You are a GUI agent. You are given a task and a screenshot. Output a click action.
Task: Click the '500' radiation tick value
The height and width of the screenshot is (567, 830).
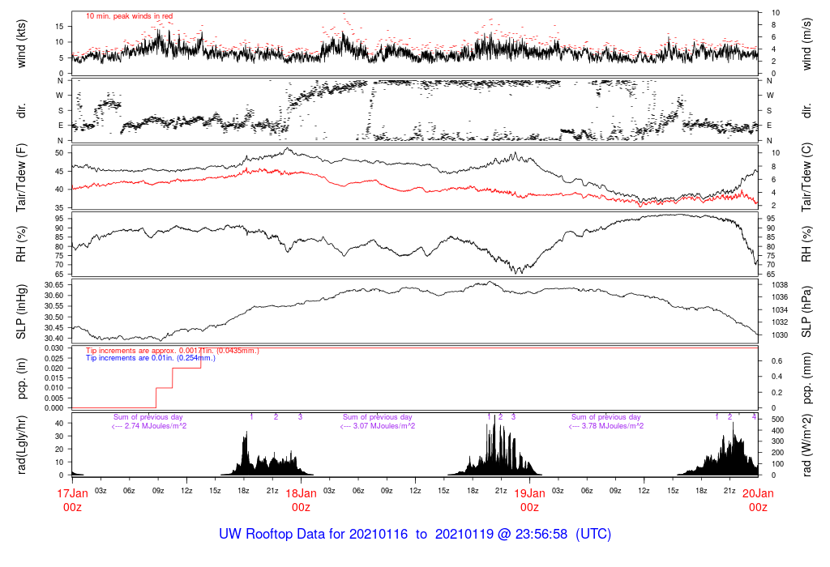(x=777, y=420)
